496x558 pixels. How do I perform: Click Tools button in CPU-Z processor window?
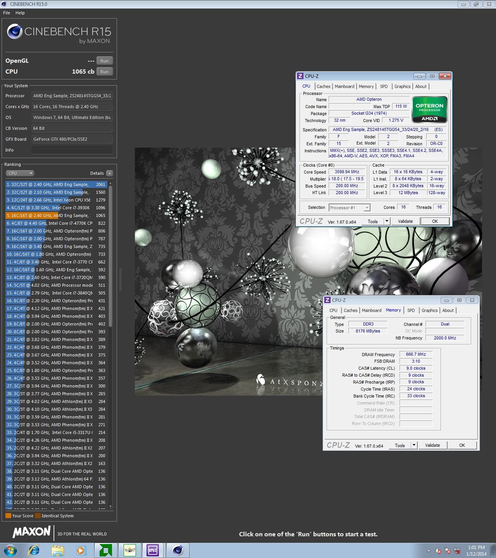click(373, 221)
